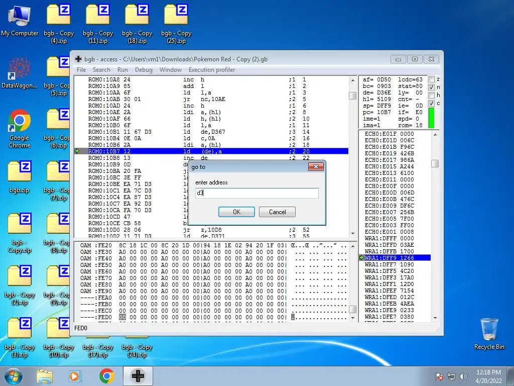Click Cancel in go to dialog
514x386 pixels.
point(277,212)
